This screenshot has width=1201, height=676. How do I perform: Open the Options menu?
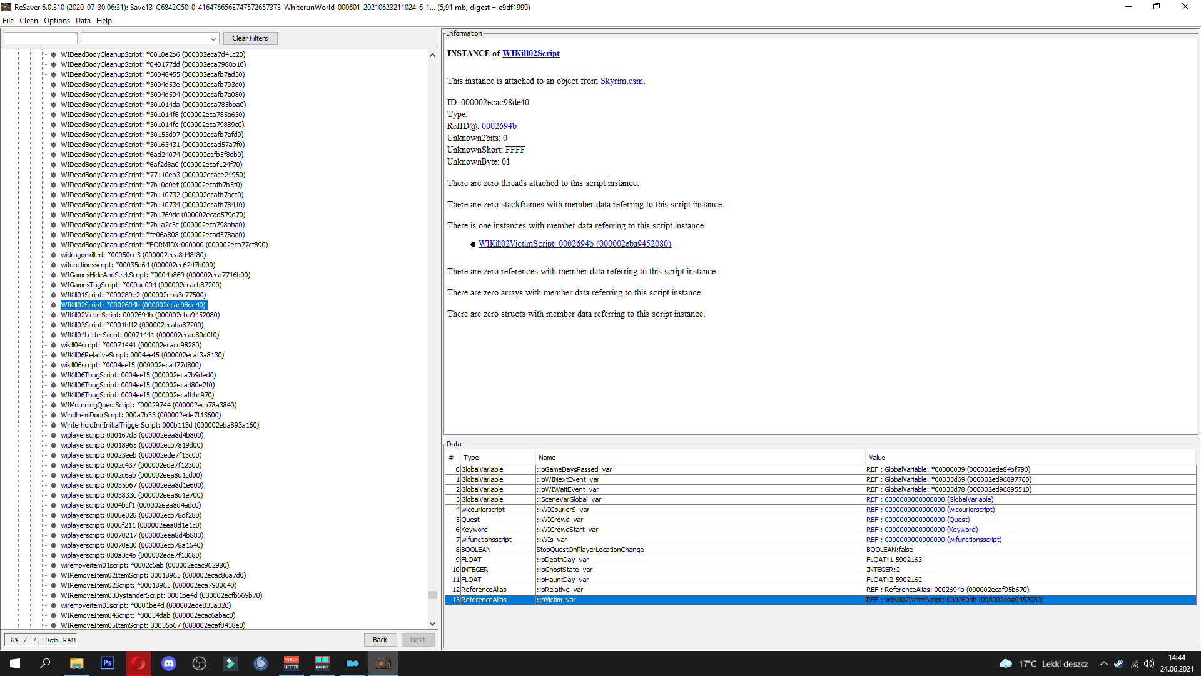point(57,21)
